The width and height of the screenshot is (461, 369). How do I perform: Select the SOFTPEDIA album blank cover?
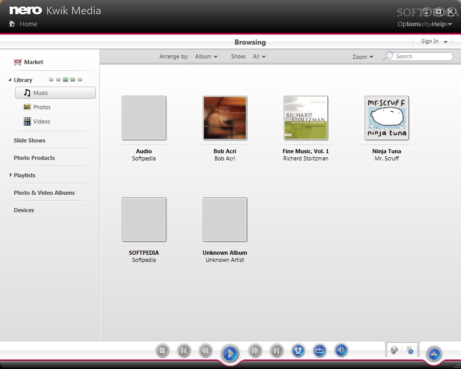coord(144,219)
